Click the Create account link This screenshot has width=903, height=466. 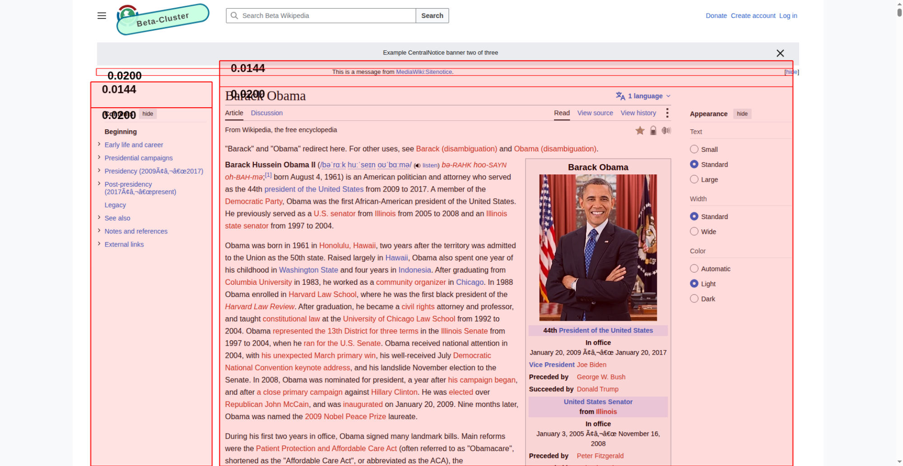coord(753,16)
